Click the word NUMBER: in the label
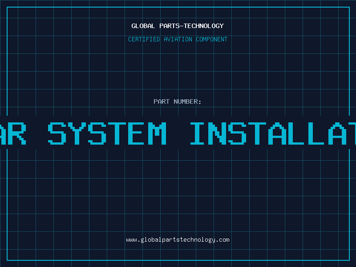The height and width of the screenshot is (267, 356). coord(187,101)
